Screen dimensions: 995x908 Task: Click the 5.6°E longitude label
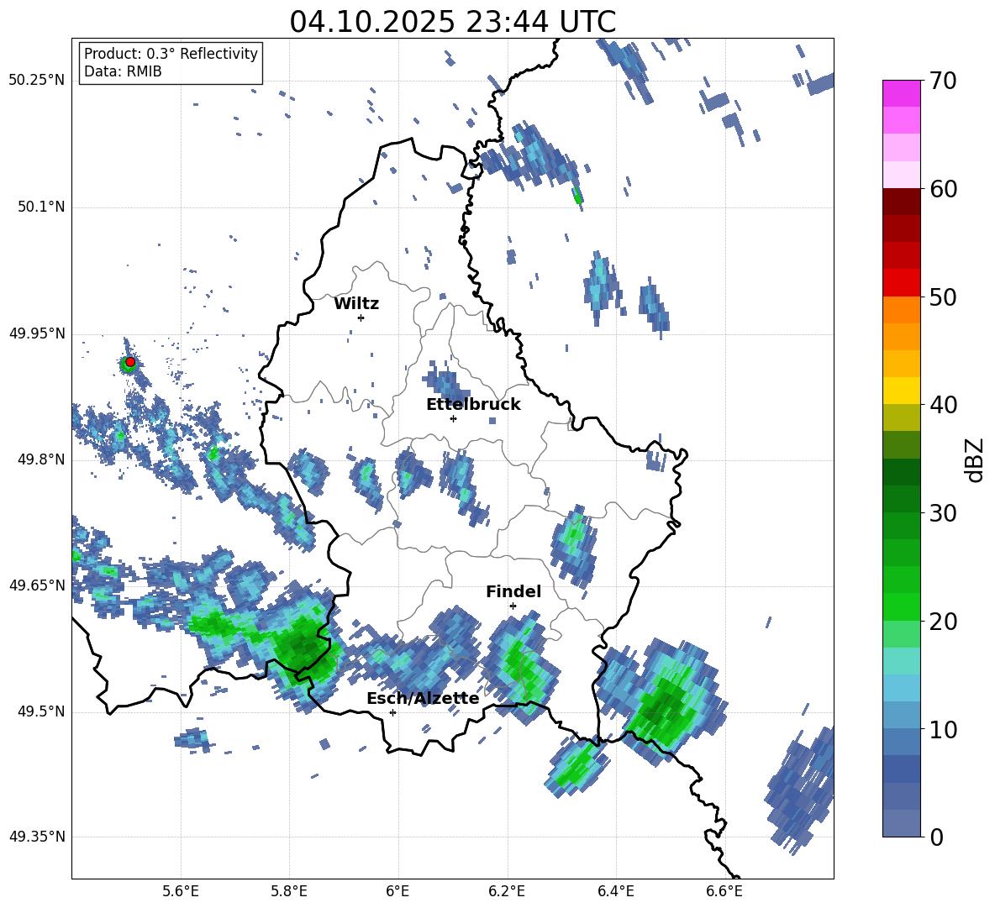[x=181, y=891]
